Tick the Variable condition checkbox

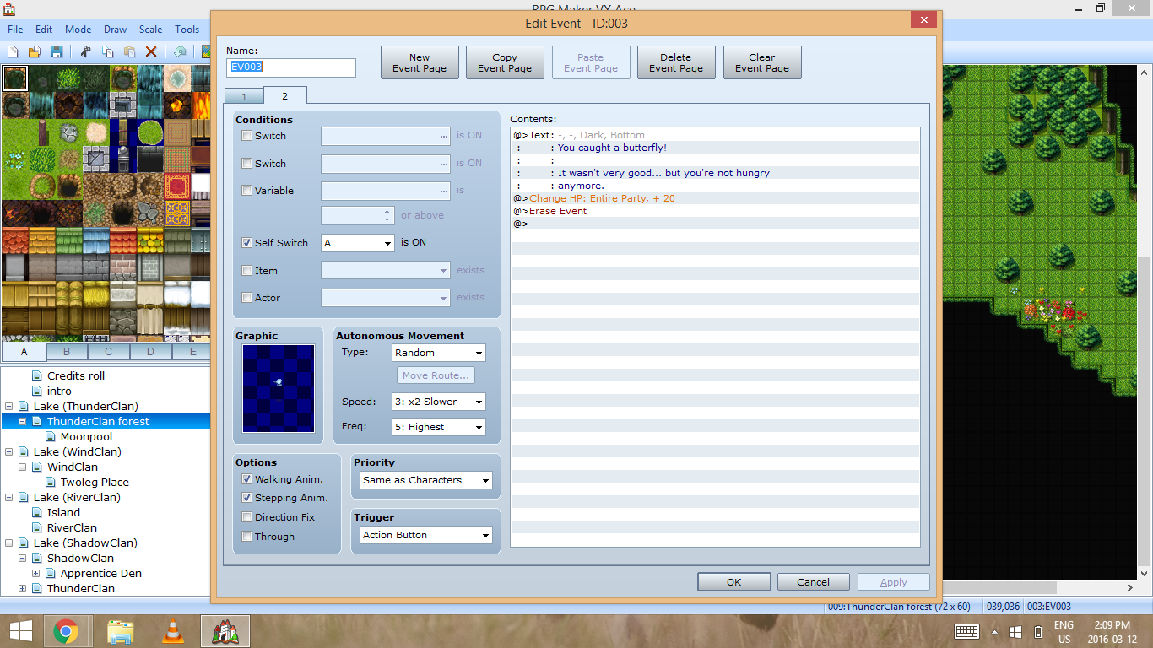[246, 191]
